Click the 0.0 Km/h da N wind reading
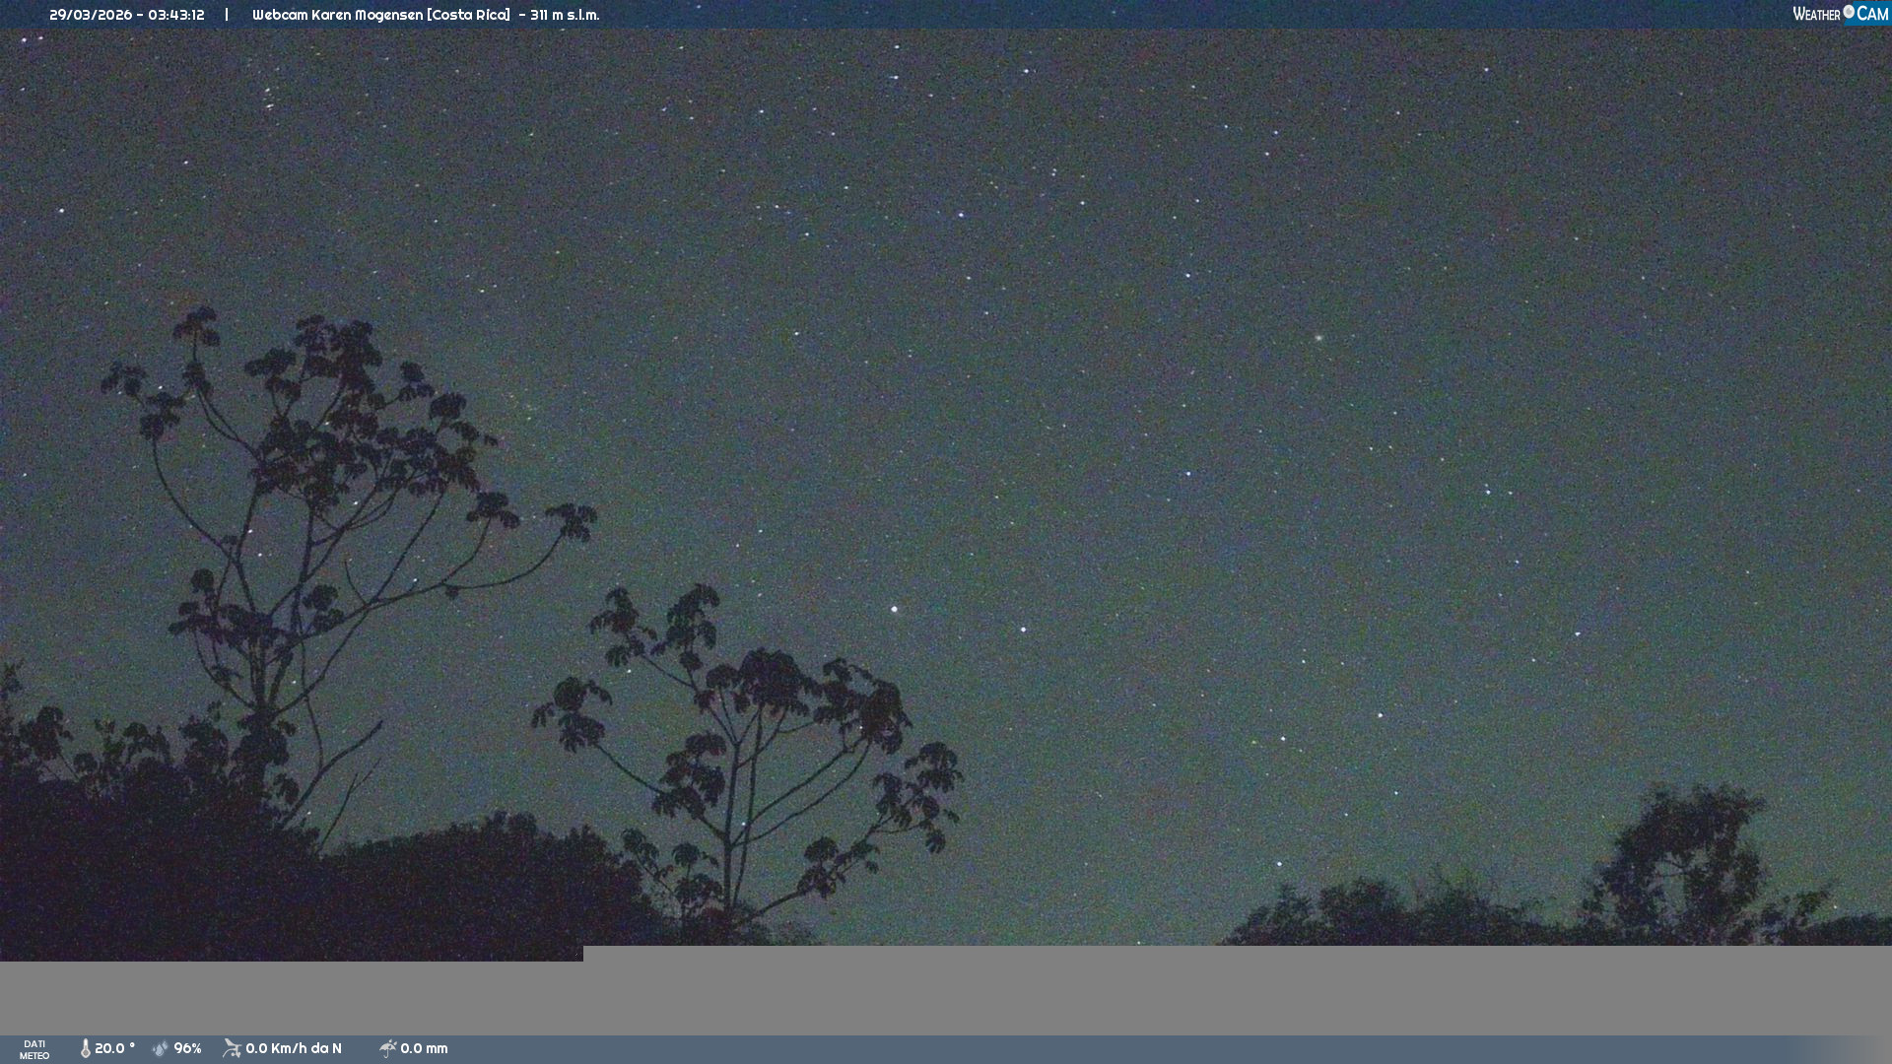Image resolution: width=1892 pixels, height=1064 pixels. [294, 1048]
